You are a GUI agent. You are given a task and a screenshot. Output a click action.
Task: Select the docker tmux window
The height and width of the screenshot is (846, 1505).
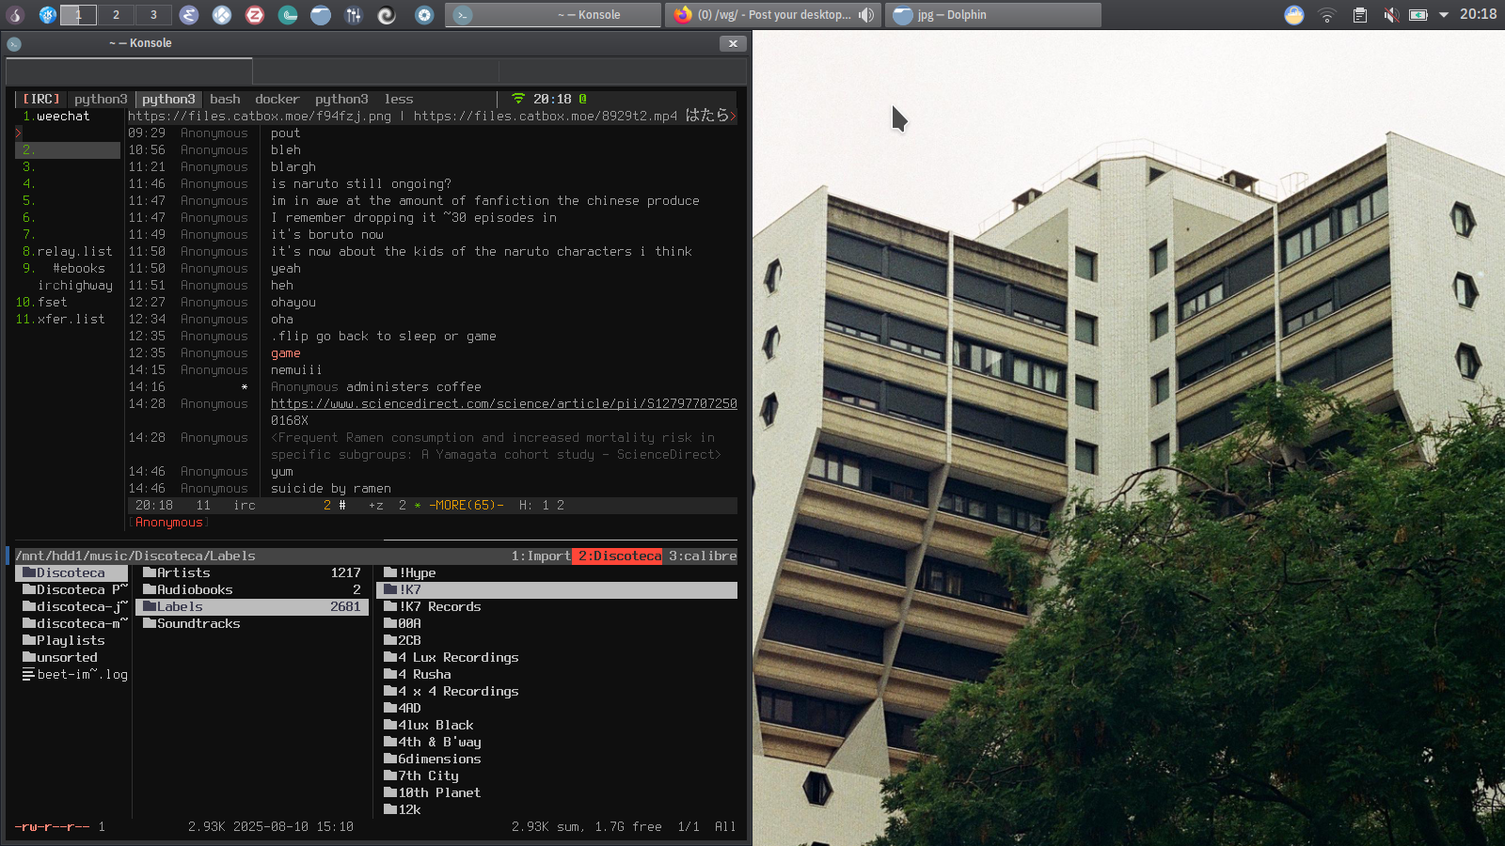(x=277, y=99)
